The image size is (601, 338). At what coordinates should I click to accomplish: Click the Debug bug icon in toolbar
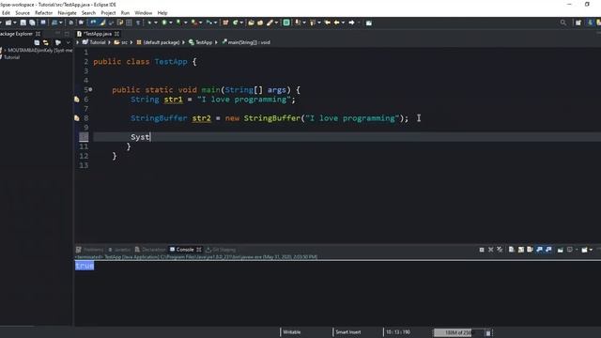coord(150,23)
